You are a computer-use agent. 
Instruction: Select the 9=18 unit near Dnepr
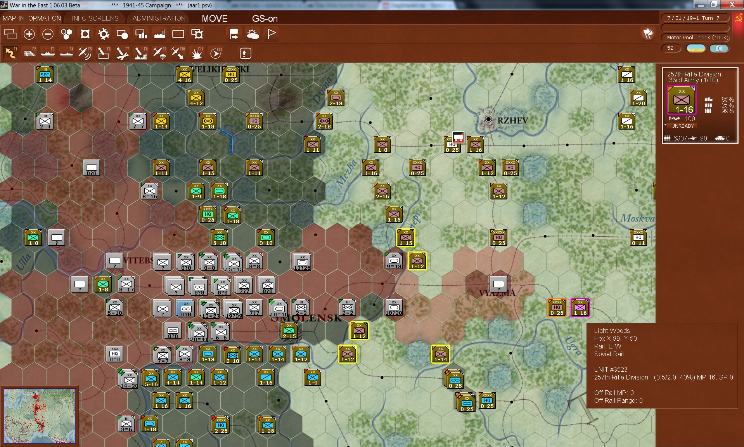click(x=394, y=261)
